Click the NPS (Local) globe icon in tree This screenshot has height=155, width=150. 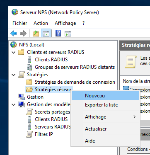[x=14, y=45]
